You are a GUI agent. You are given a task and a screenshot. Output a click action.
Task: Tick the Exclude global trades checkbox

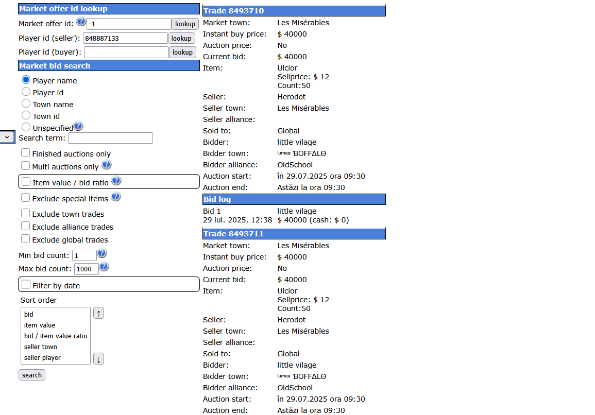[25, 239]
